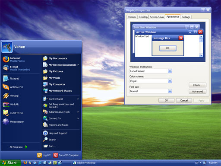221x166 pixels.
Task: Click preview scrollbar up arrow
Action: 201,37
